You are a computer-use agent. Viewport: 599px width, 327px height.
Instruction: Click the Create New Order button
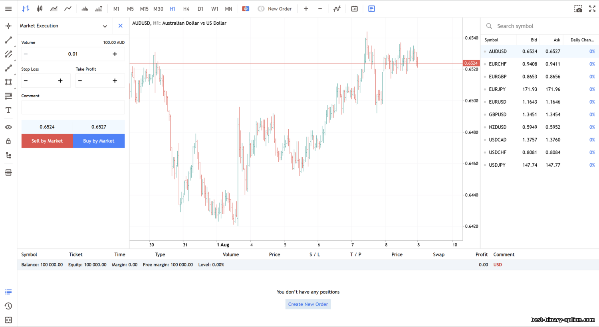[x=308, y=304]
